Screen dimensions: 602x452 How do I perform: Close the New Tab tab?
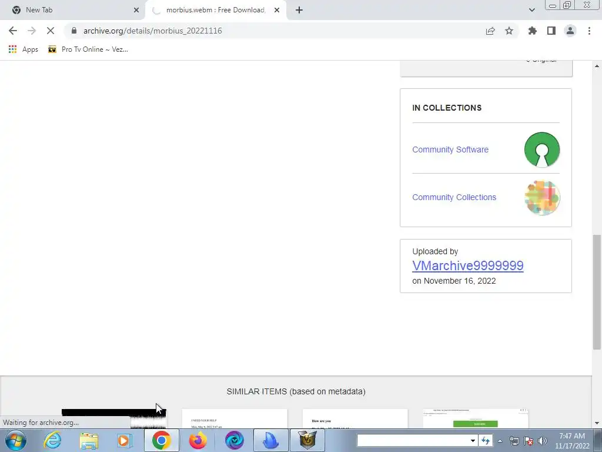point(136,10)
